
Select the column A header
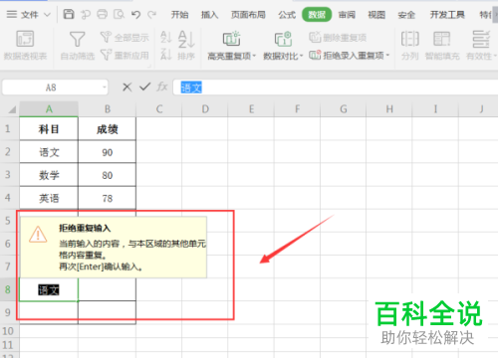[x=49, y=109]
